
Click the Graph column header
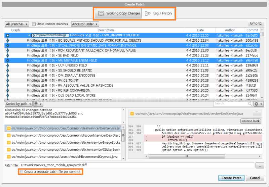15,30
